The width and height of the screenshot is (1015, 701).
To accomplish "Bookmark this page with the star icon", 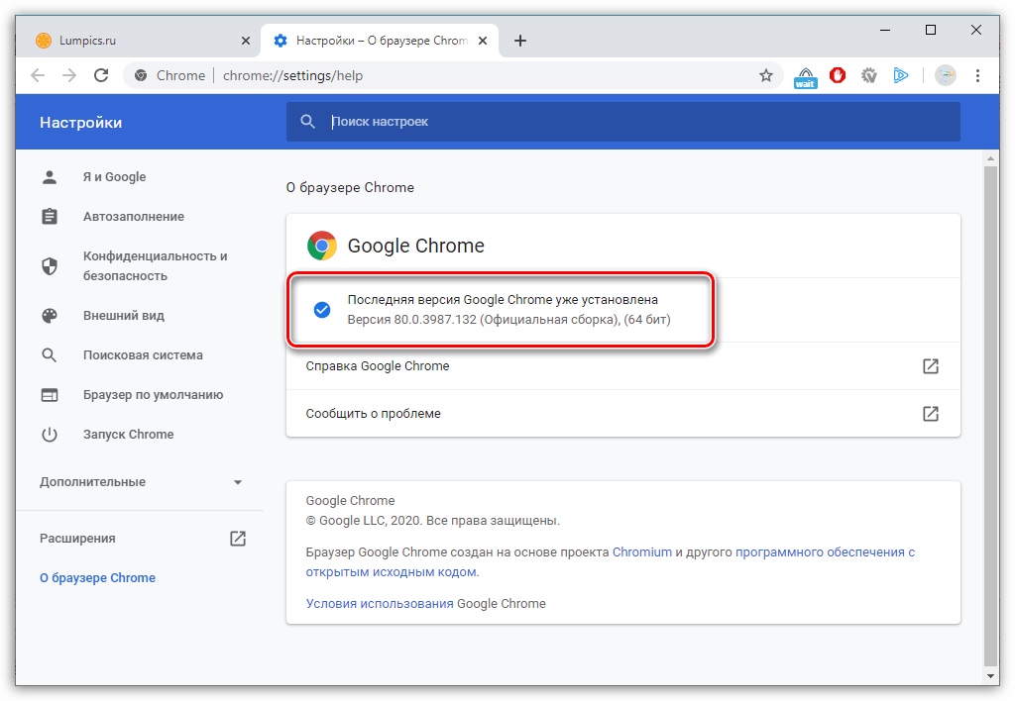I will (x=766, y=75).
